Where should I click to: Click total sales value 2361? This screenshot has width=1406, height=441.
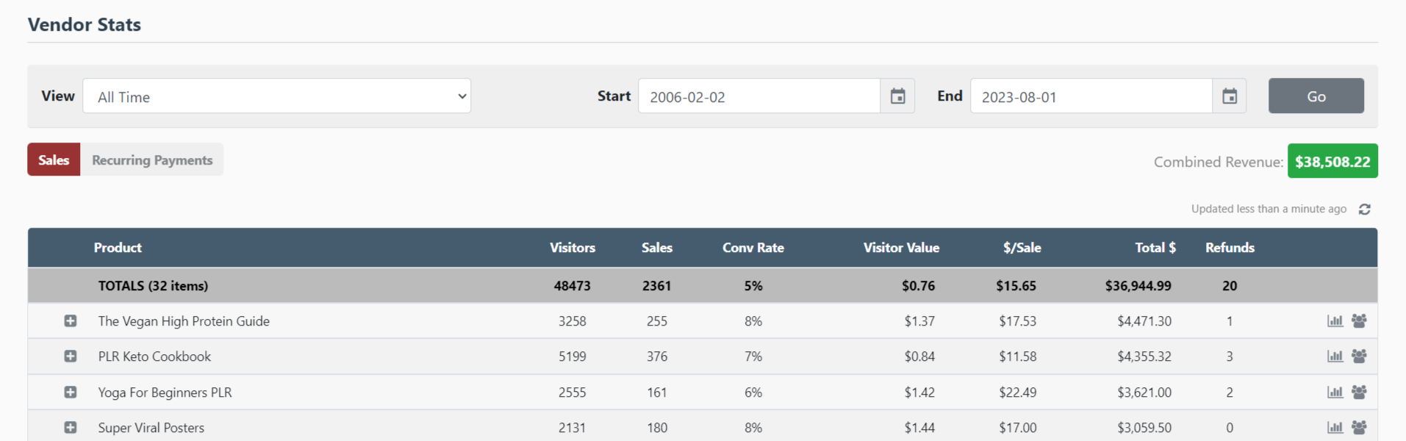[657, 286]
